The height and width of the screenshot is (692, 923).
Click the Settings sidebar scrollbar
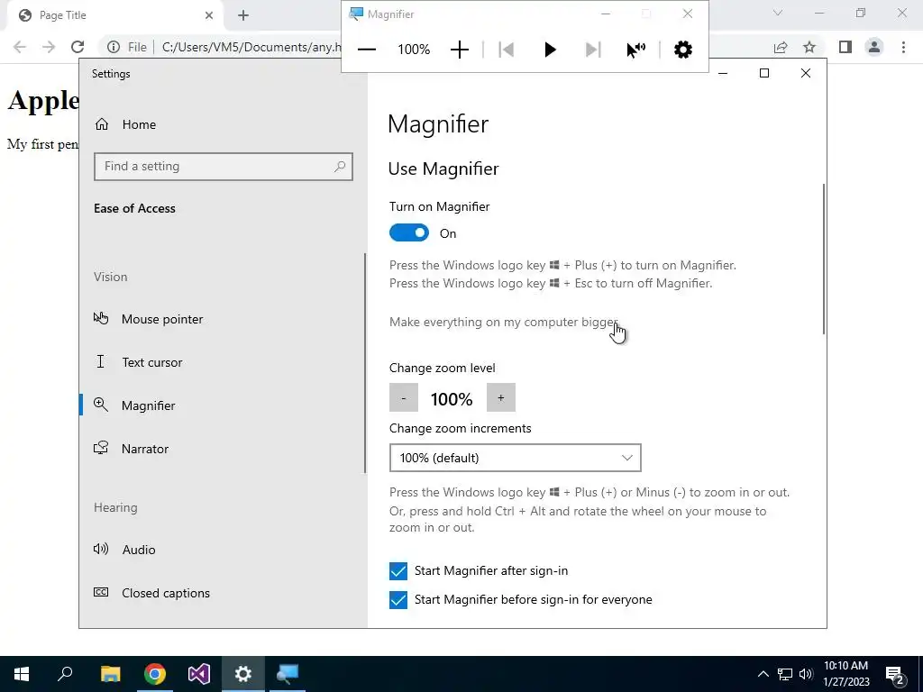365,363
